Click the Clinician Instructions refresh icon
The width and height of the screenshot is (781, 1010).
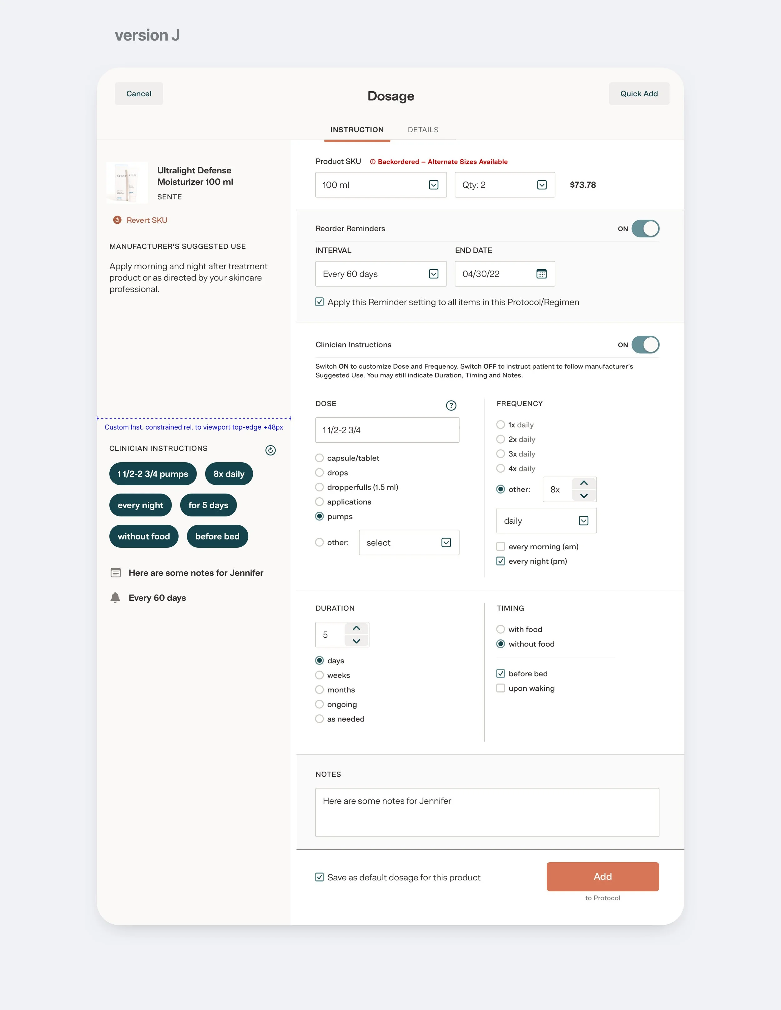271,450
